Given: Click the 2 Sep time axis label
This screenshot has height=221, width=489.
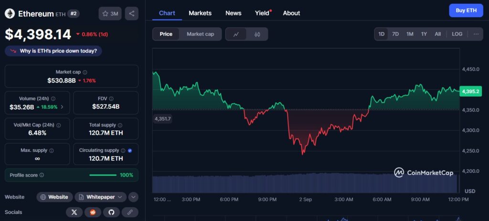Looking at the screenshot, I should point(305,200).
